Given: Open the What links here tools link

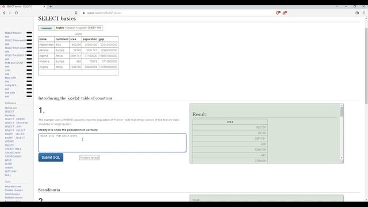Looking at the screenshot, I should 13,186.
